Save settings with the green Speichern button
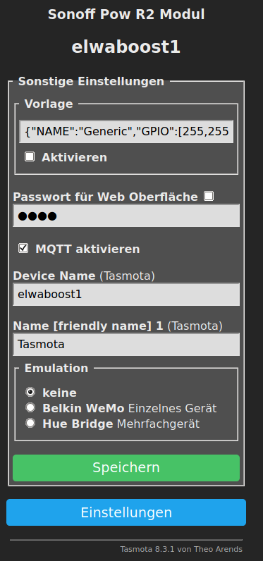The width and height of the screenshot is (263, 561). point(126,468)
